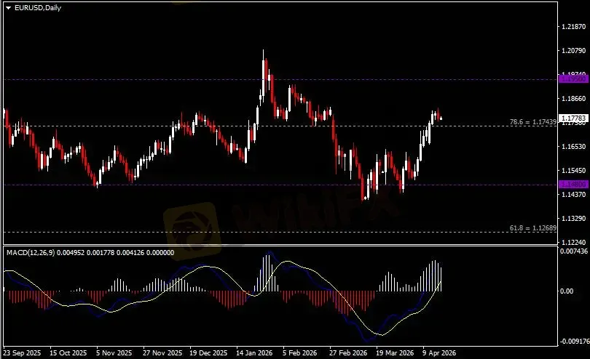Click the current price tag 1.17783
The image size is (590, 359).
tap(573, 118)
